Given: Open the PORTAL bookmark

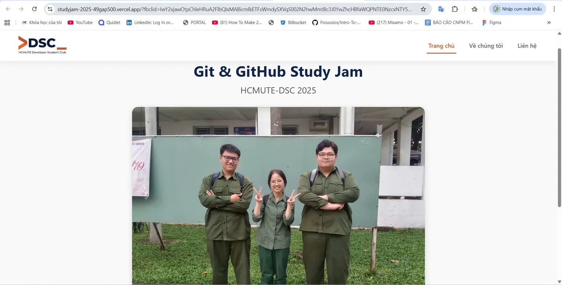Looking at the screenshot, I should [194, 22].
